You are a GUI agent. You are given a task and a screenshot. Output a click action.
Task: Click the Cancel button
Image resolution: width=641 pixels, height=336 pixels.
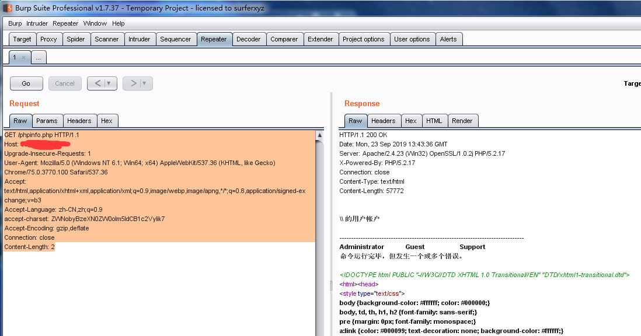click(x=64, y=83)
